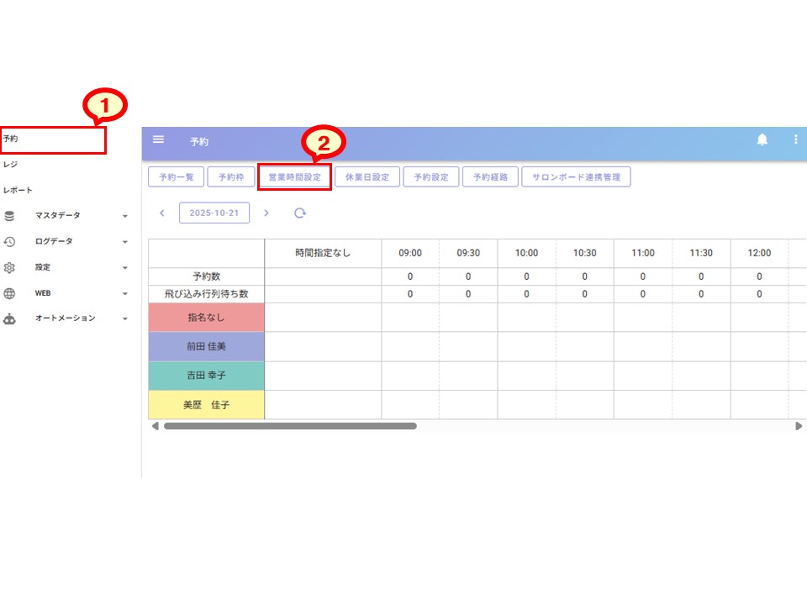
Task: Open レポート from the sidebar
Action: click(x=18, y=191)
